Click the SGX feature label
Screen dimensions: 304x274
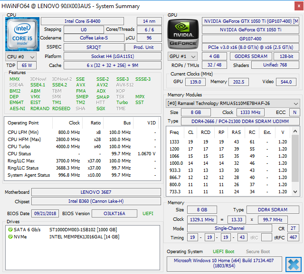101,109
